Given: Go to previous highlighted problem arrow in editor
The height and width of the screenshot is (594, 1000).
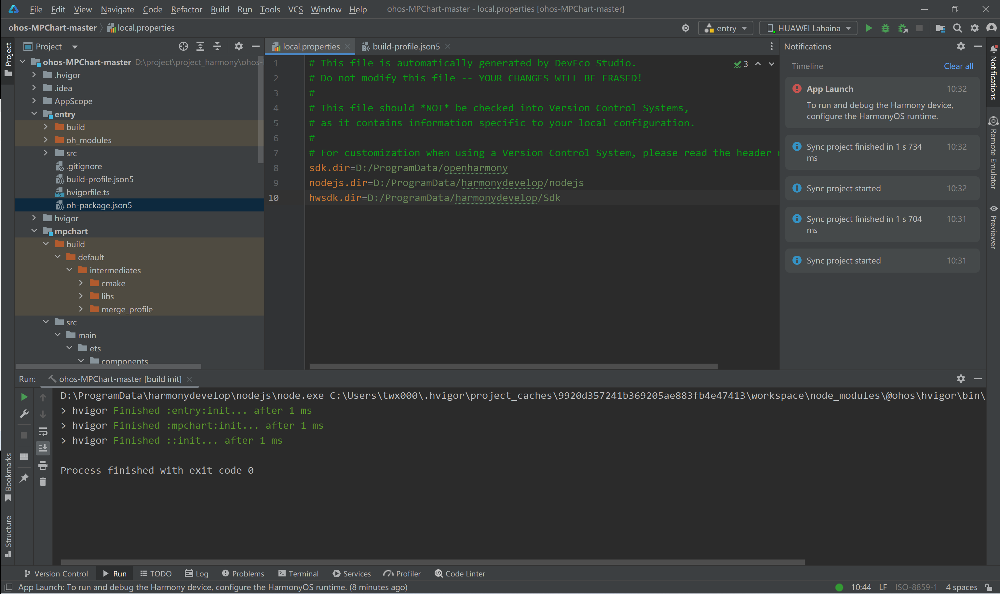Looking at the screenshot, I should coord(758,64).
